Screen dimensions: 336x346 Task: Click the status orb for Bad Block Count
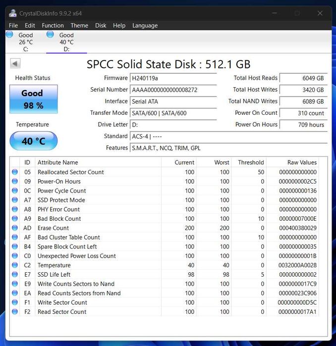(15, 218)
